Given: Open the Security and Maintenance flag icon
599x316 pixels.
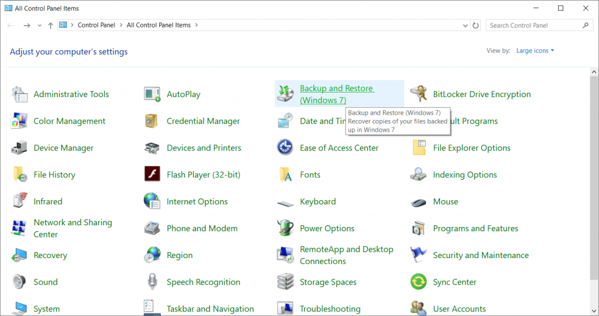Looking at the screenshot, I should (x=418, y=255).
